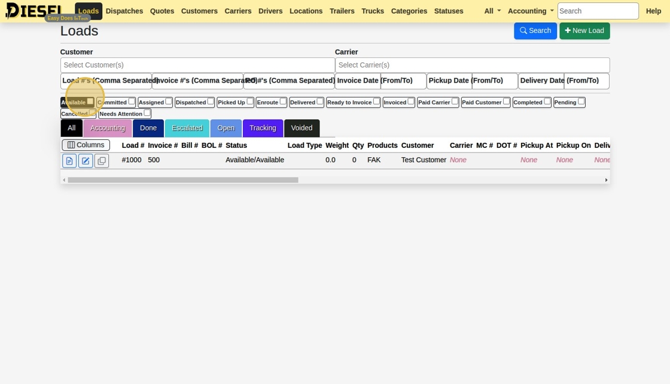Image resolution: width=670 pixels, height=384 pixels.
Task: Click the duplicate load copy icon
Action: (102, 161)
